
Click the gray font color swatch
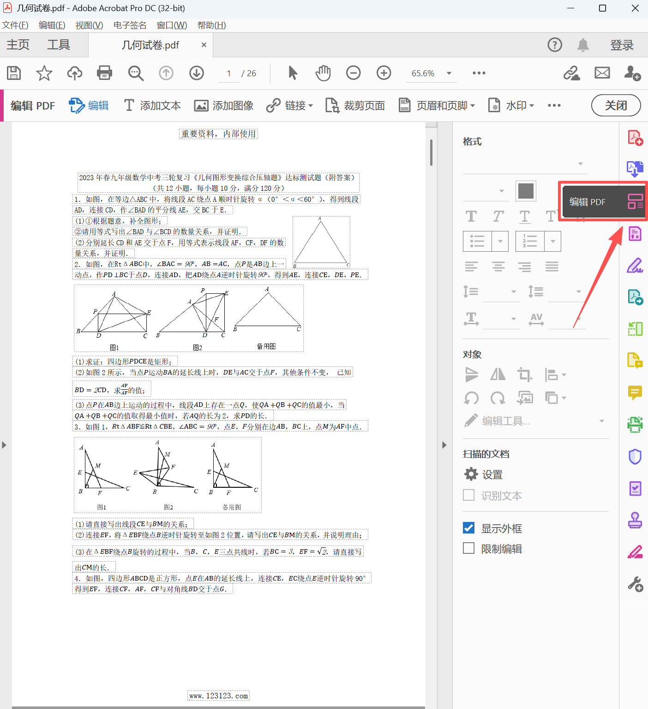point(526,191)
